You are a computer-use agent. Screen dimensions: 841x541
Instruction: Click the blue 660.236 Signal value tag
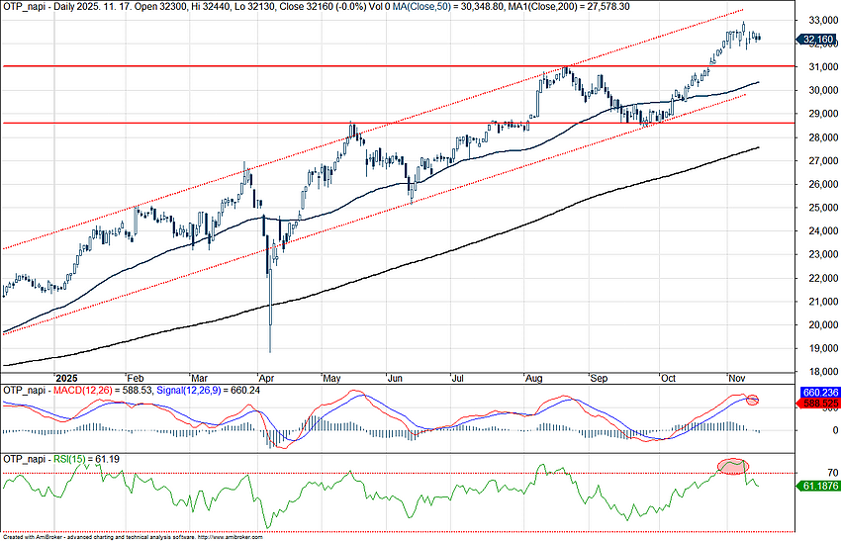[x=820, y=393]
